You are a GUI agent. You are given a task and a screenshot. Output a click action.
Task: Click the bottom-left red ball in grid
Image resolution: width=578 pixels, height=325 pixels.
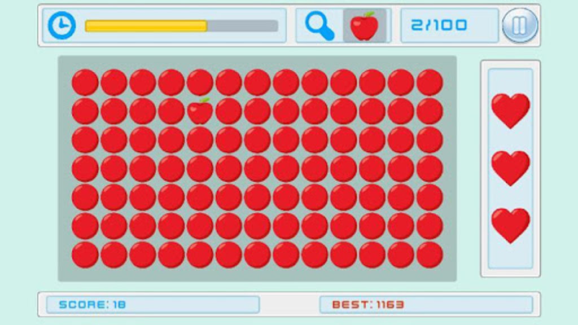[85, 254]
